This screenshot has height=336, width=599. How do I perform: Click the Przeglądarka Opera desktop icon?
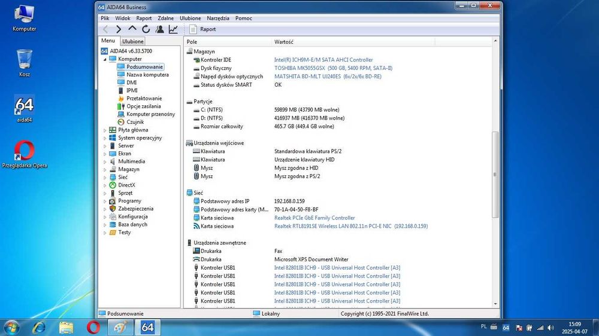pos(25,154)
